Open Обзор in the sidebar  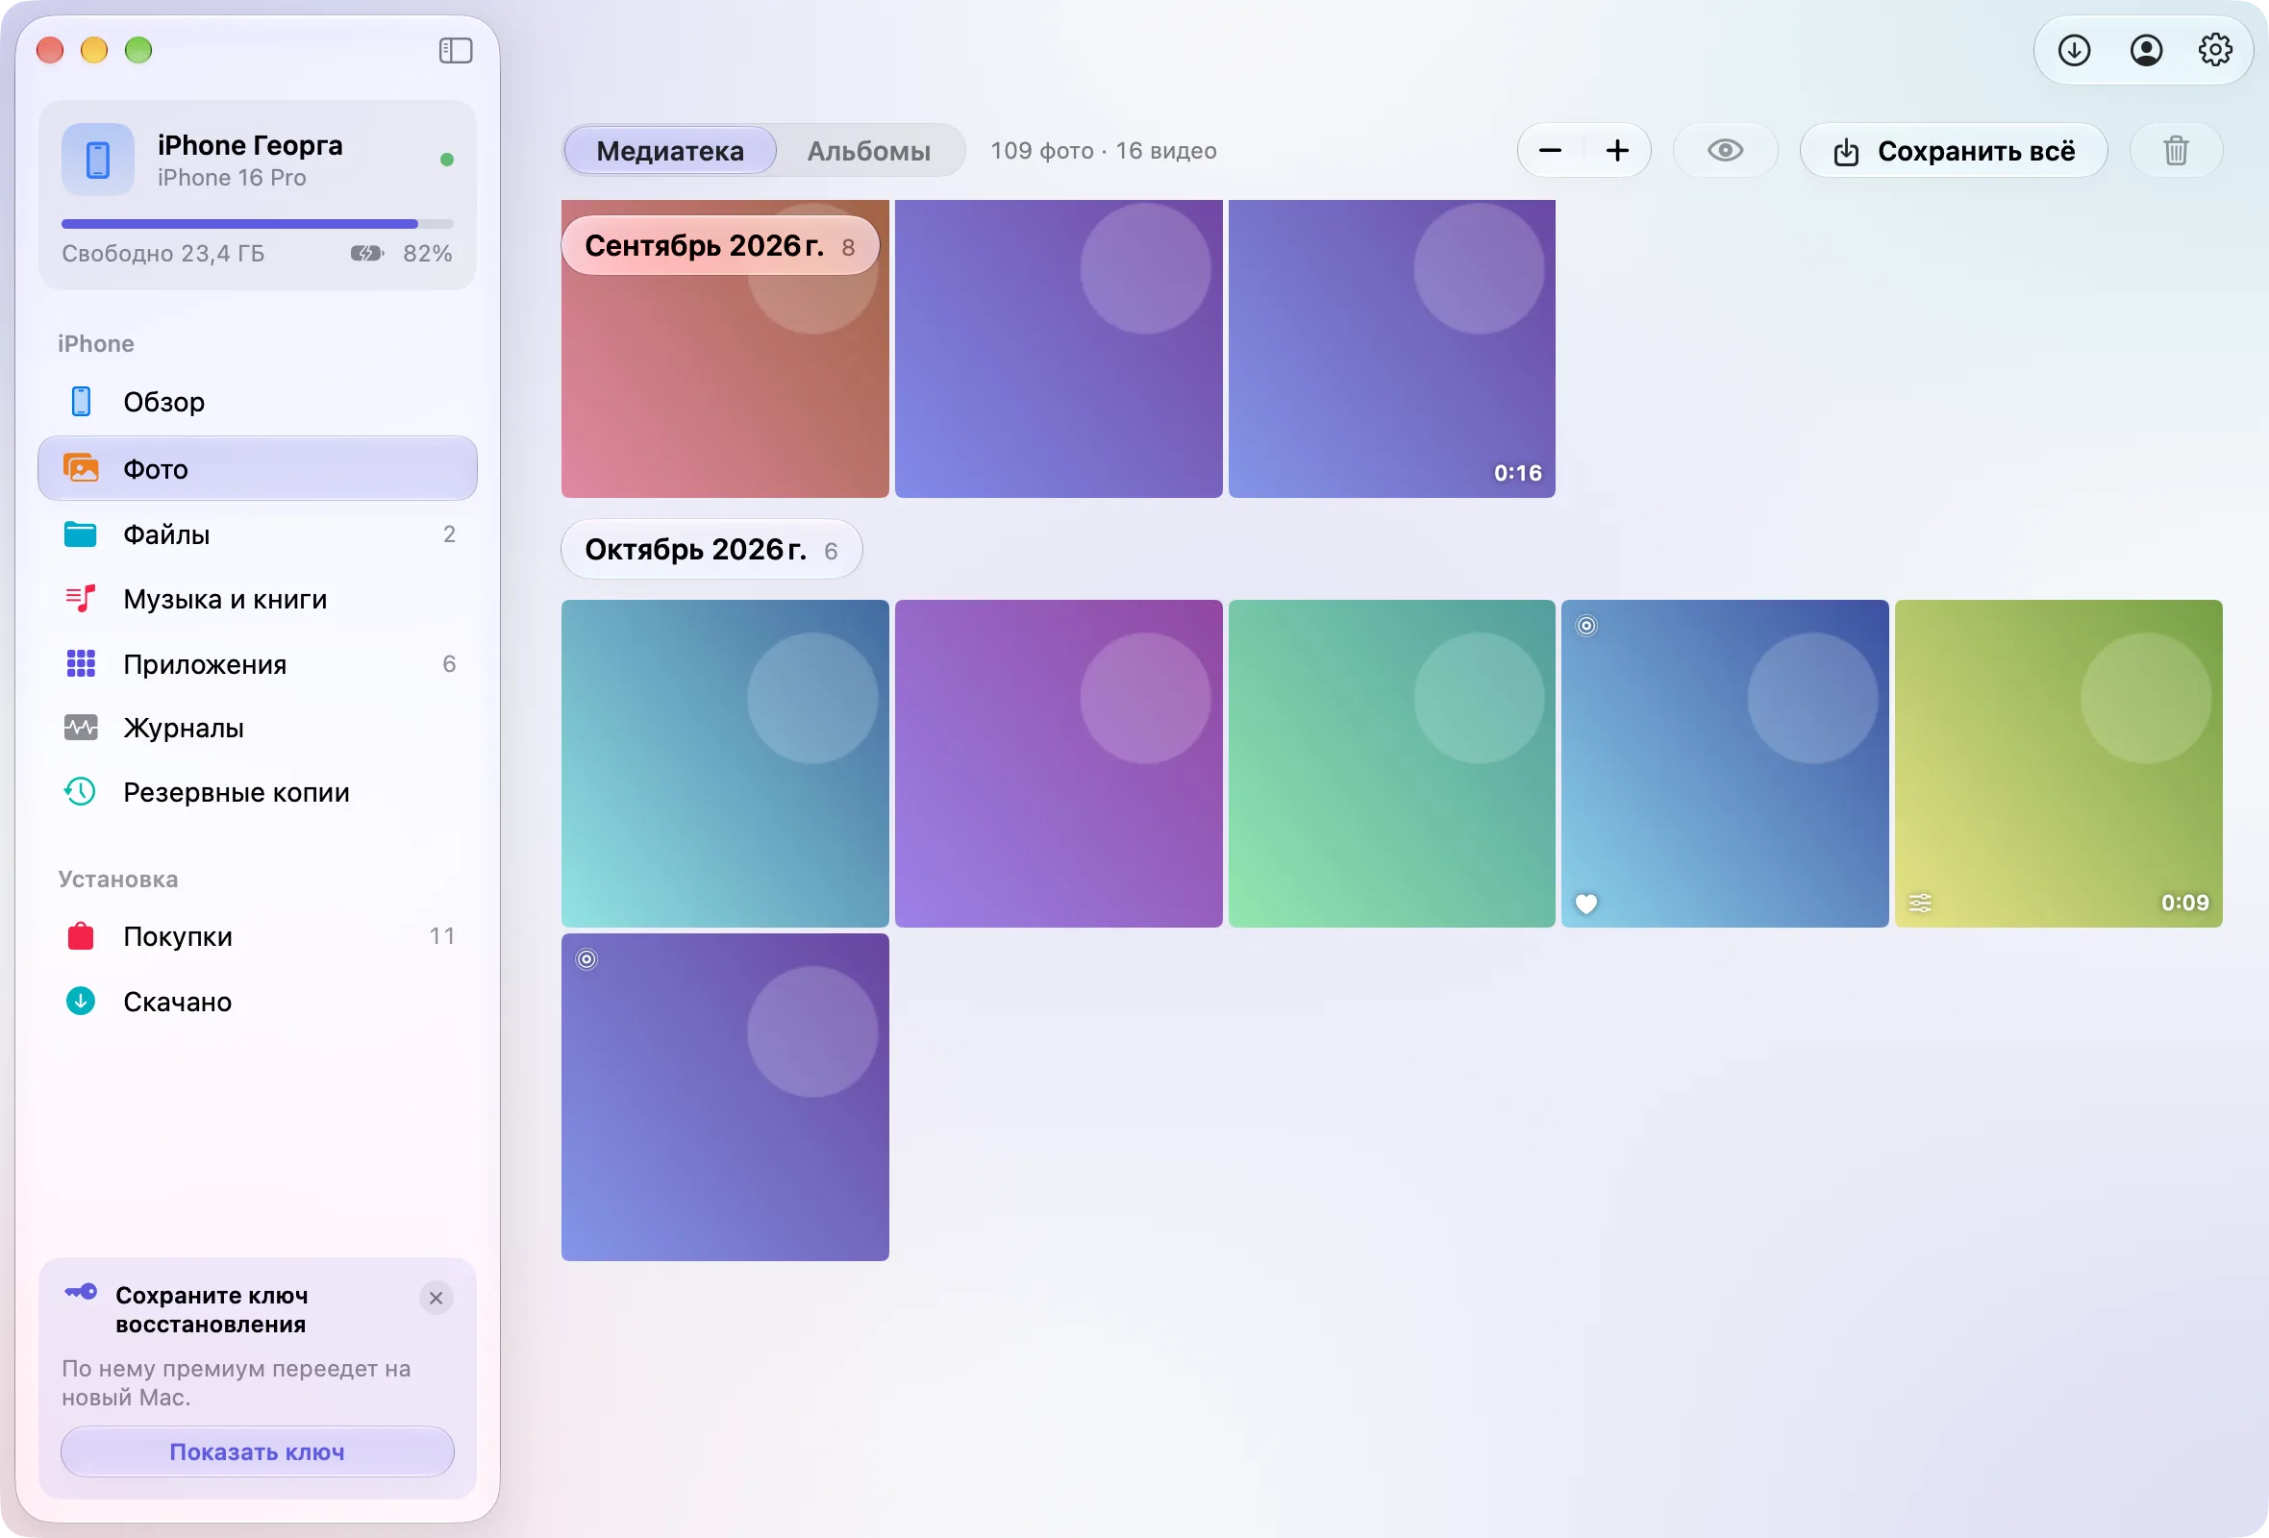pyautogui.click(x=258, y=402)
